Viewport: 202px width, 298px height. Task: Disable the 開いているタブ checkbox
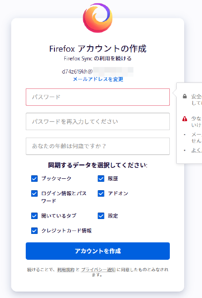click(34, 216)
